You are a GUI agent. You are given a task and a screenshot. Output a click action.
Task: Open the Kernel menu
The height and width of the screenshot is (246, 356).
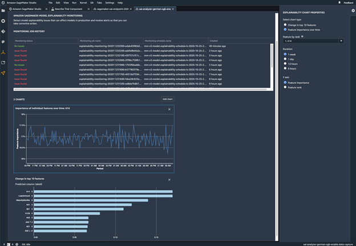point(83,3)
